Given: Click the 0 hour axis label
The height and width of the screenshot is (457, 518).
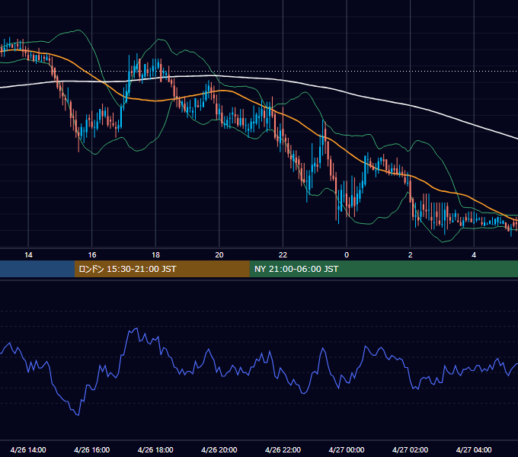Looking at the screenshot, I should pos(347,255).
